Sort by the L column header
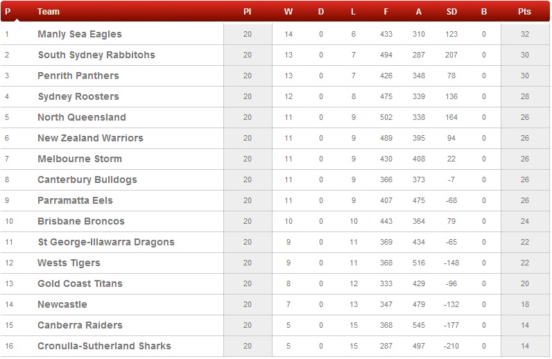Image resolution: width=552 pixels, height=359 pixels. 354,12
